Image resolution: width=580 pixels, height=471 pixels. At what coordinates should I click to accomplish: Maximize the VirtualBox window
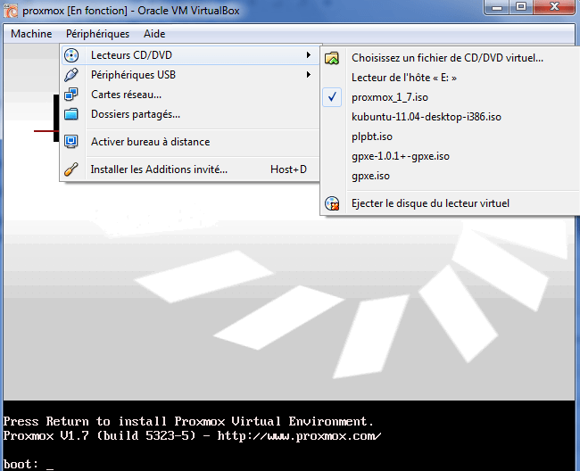pyautogui.click(x=522, y=7)
